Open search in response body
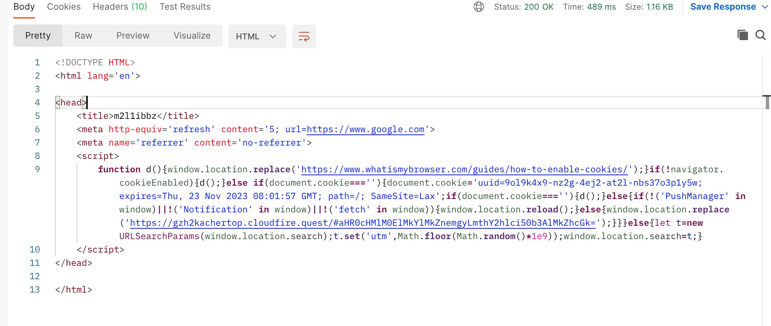771x326 pixels. [761, 35]
